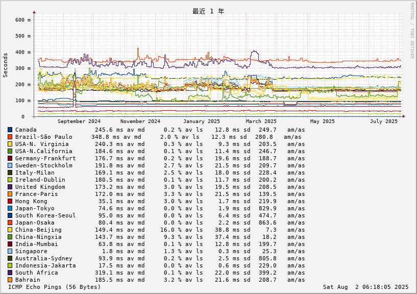The image size is (417, 294).
Task: Select China-Beijing's "38.8 ms" deviation value
Action: (x=227, y=230)
